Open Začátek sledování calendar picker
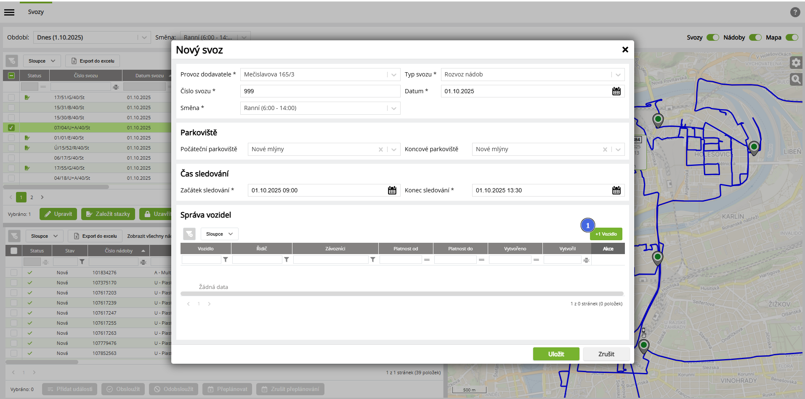 tap(392, 190)
